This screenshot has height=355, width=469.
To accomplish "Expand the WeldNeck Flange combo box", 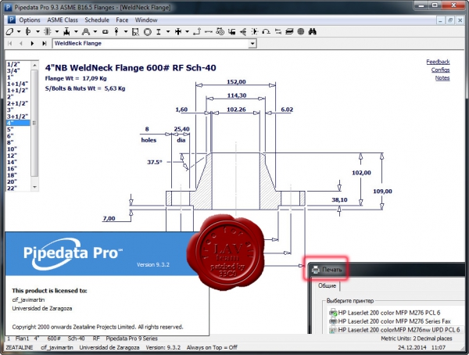I will pyautogui.click(x=252, y=44).
